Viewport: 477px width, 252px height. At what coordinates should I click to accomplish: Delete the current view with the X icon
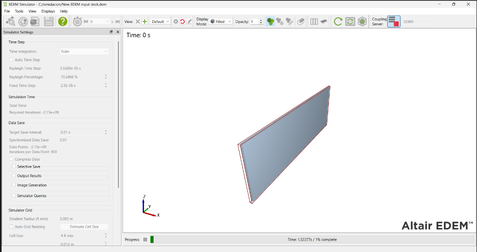tap(138, 22)
